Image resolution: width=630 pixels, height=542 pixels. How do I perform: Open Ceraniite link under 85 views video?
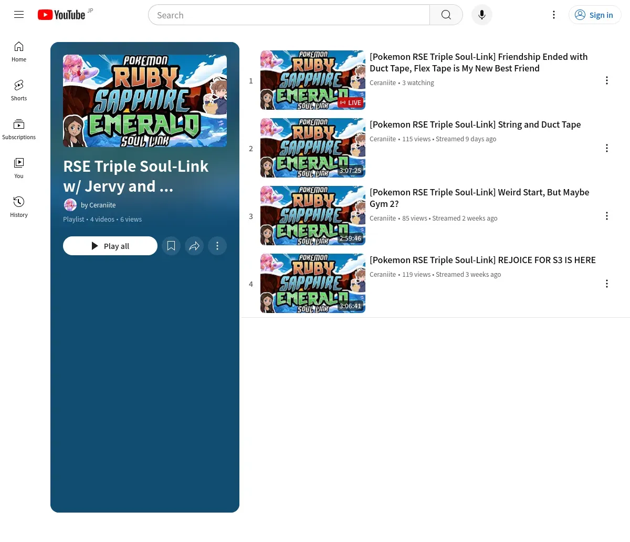pos(383,218)
